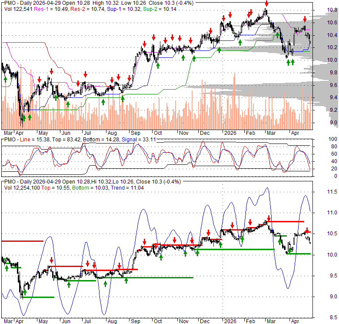Click the 10.6 price axis label
339x324 pixels.
(332, 23)
